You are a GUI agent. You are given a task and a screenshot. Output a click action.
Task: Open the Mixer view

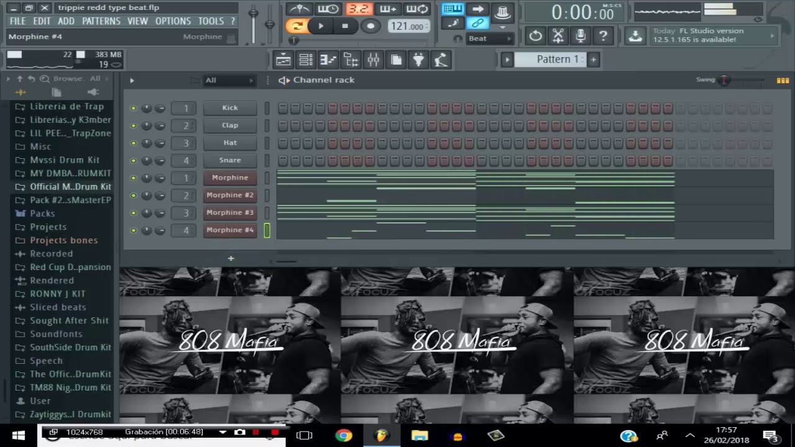point(373,60)
